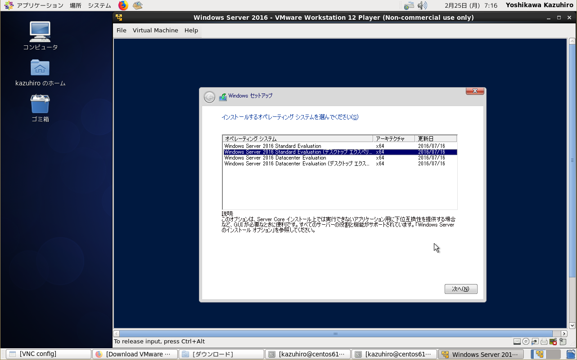Viewport: 577px width, 360px height.
Task: Expand the システム panel menu
Action: tap(99, 5)
